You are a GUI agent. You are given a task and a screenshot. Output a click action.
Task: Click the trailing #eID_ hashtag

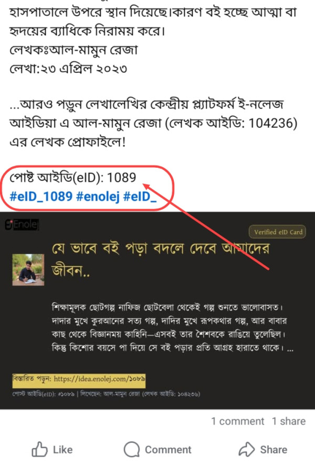click(140, 197)
